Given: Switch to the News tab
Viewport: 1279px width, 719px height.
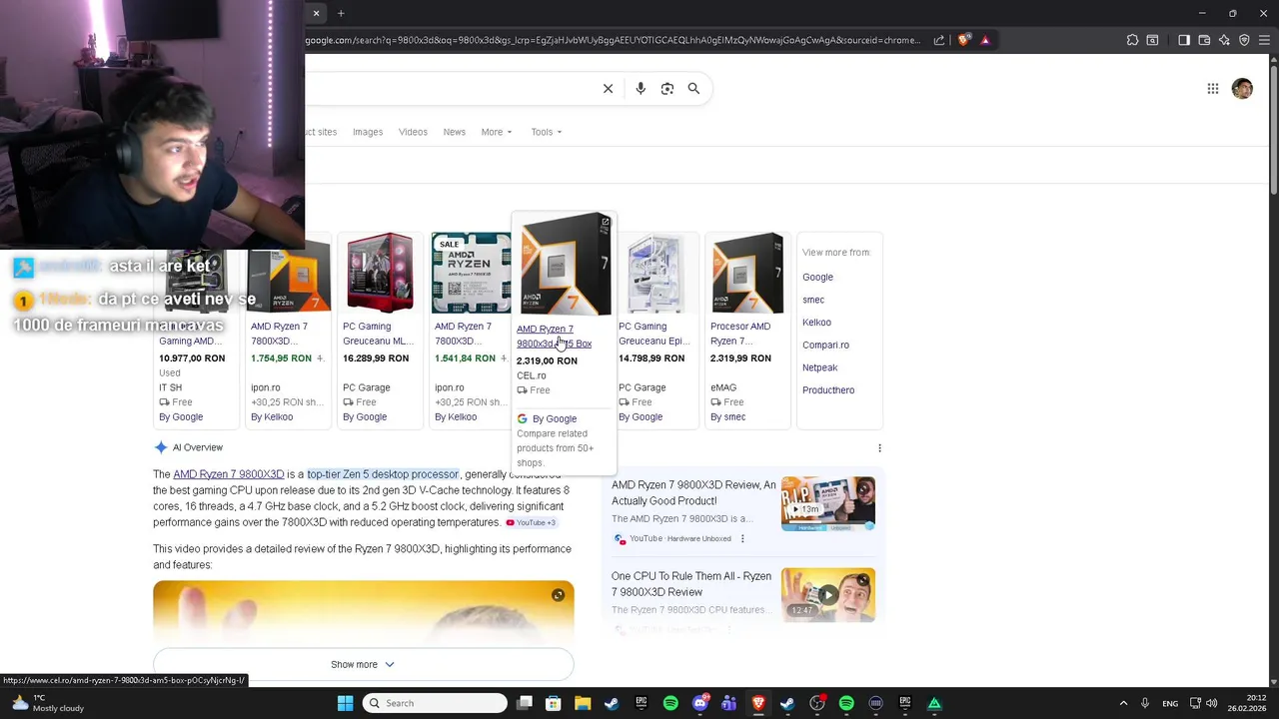Looking at the screenshot, I should point(455,132).
